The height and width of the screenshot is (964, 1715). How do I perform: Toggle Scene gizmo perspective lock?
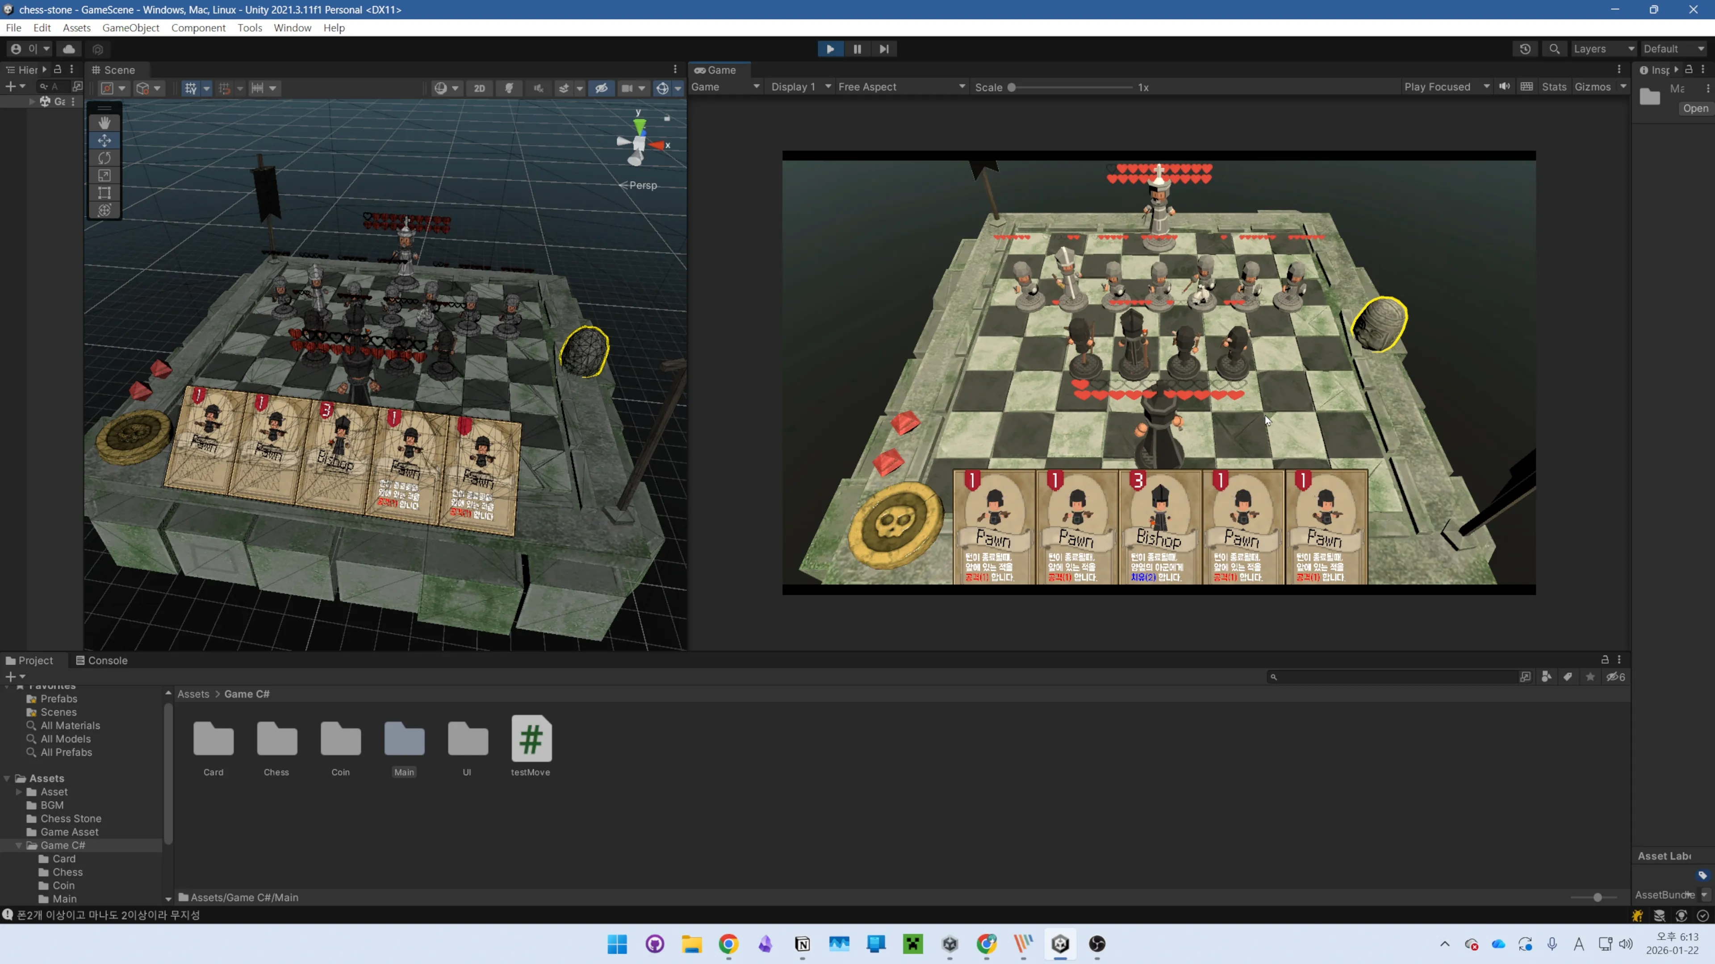click(x=666, y=118)
